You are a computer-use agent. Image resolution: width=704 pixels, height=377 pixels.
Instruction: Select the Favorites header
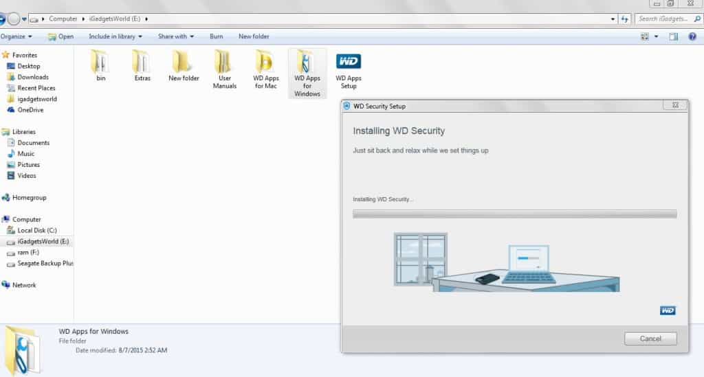24,55
